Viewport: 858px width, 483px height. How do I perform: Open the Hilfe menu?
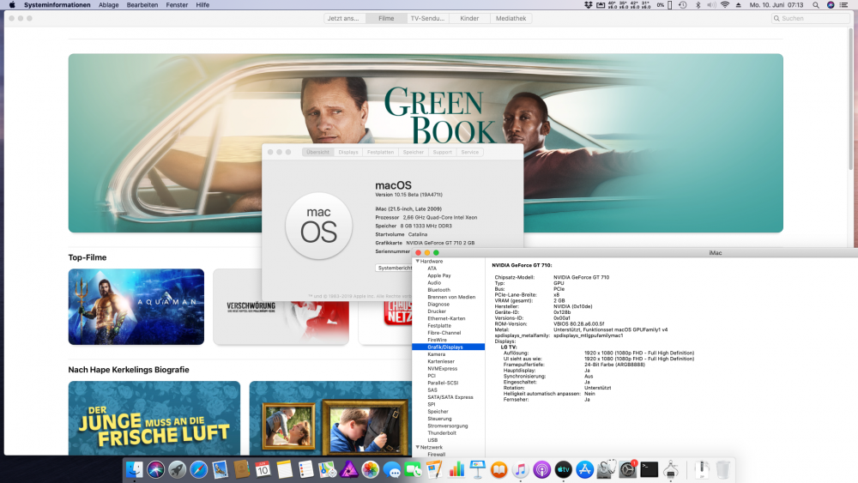(x=202, y=5)
